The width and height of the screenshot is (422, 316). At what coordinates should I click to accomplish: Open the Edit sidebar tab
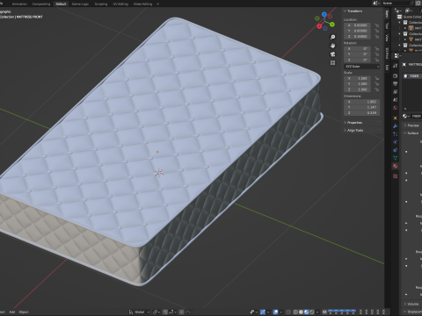pos(387,68)
